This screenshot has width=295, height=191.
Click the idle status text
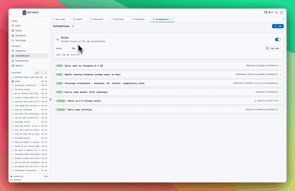point(46,176)
